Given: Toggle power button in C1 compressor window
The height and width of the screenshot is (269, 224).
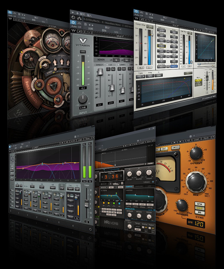Looking at the screenshot, I should pyautogui.click(x=136, y=12).
